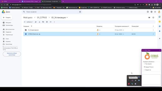Open the Chrome extensions puzzle icon
This screenshot has height=91, width=162.
coord(149,5)
